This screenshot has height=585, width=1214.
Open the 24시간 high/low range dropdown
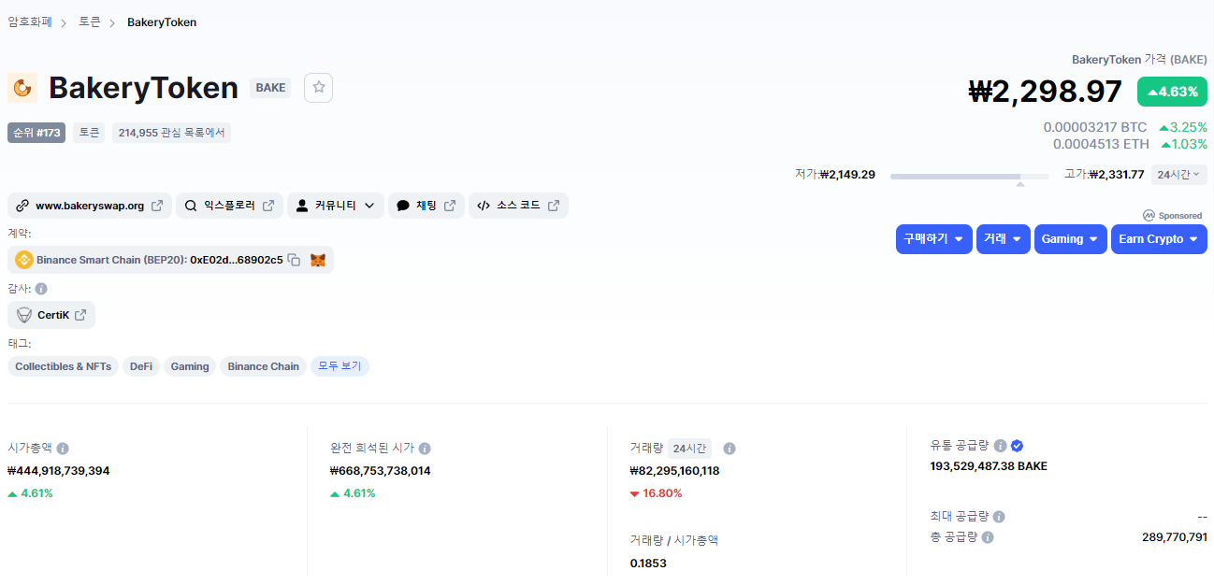coord(1178,175)
